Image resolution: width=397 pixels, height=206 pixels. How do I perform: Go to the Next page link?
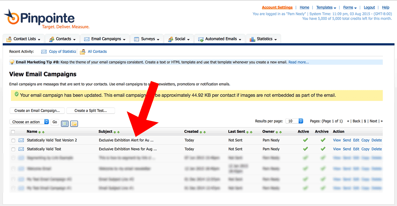[x=373, y=121]
